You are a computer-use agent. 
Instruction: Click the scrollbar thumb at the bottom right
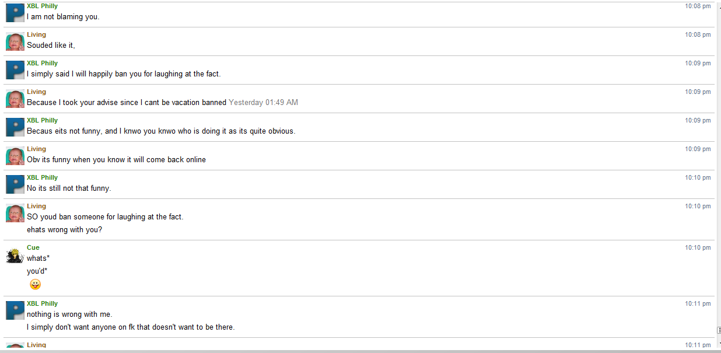pyautogui.click(x=719, y=330)
